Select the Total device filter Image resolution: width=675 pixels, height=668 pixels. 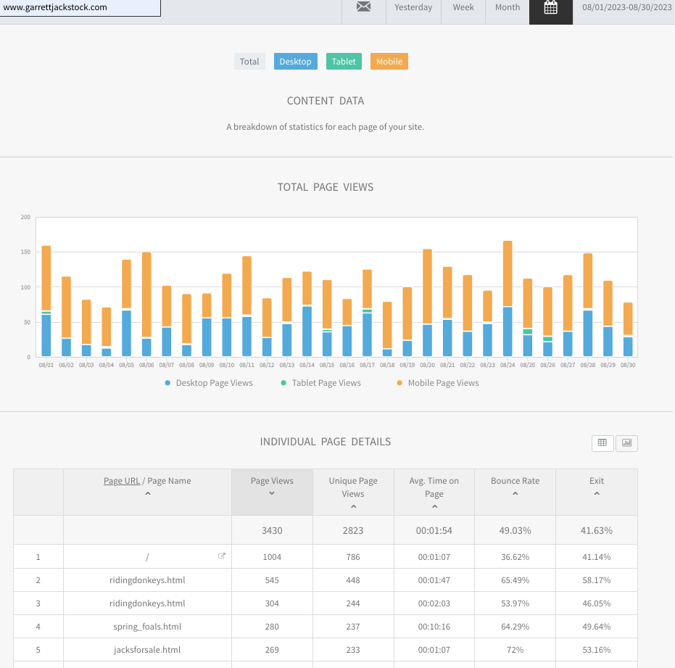click(x=249, y=62)
